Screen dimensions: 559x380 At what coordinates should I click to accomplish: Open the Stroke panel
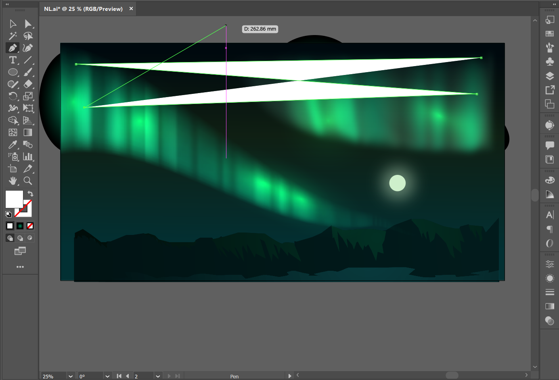pos(550,292)
